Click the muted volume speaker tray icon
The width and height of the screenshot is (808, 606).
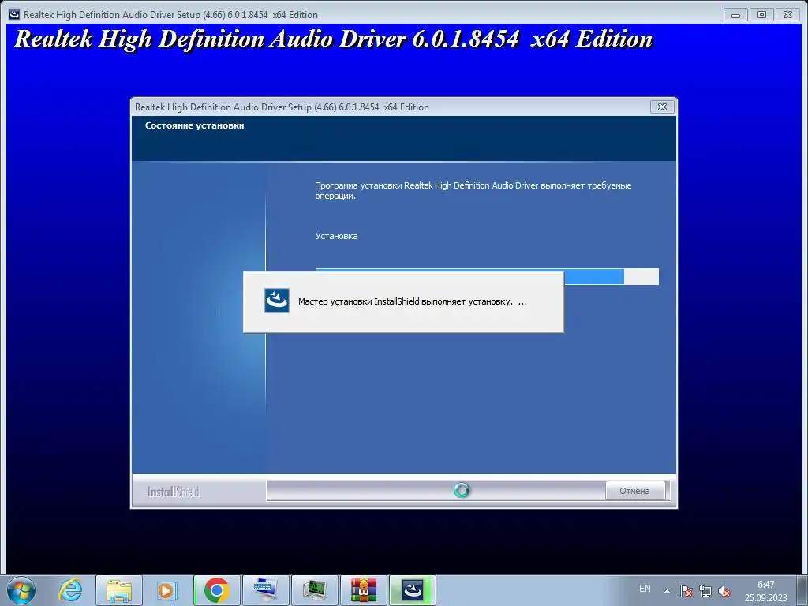724,591
